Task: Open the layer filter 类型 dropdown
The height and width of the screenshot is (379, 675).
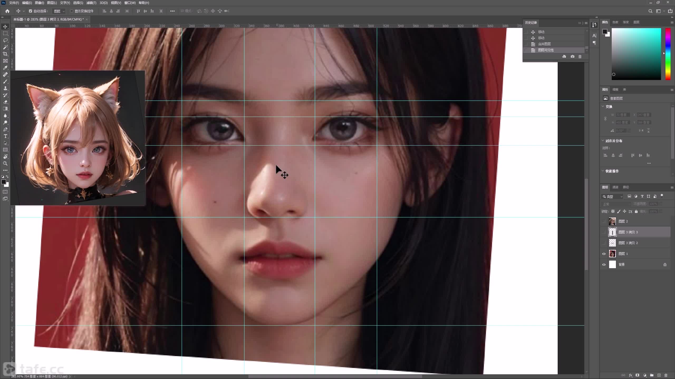Action: 613,196
